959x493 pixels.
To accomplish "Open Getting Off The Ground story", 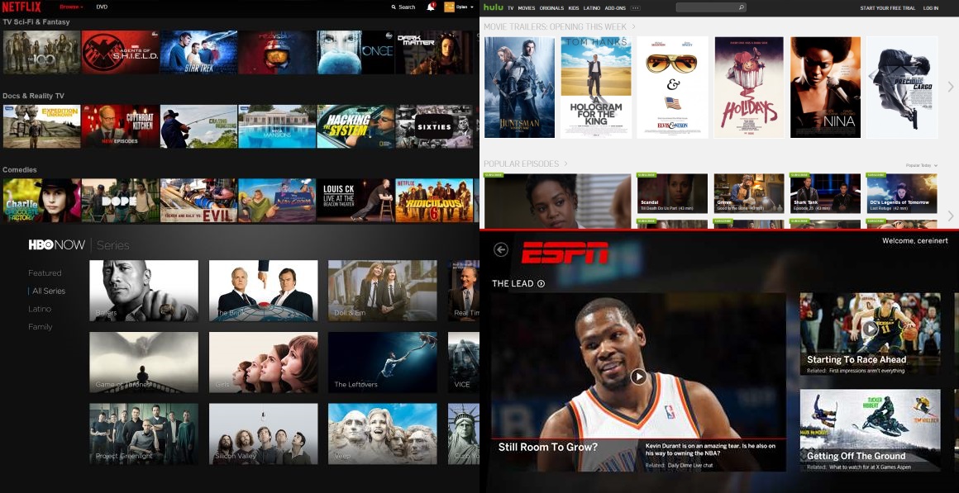I will (x=871, y=431).
